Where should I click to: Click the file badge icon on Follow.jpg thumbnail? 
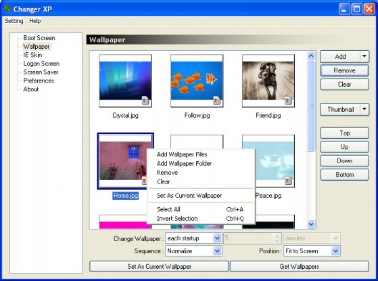point(216,100)
